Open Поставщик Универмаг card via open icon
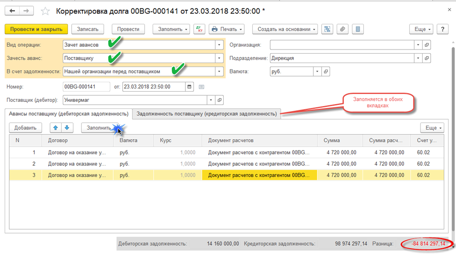This screenshot has width=456, height=256. [x=219, y=100]
